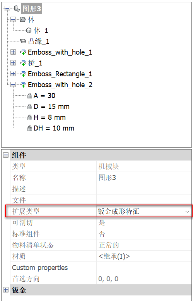Click the 描述 value field

144,189
